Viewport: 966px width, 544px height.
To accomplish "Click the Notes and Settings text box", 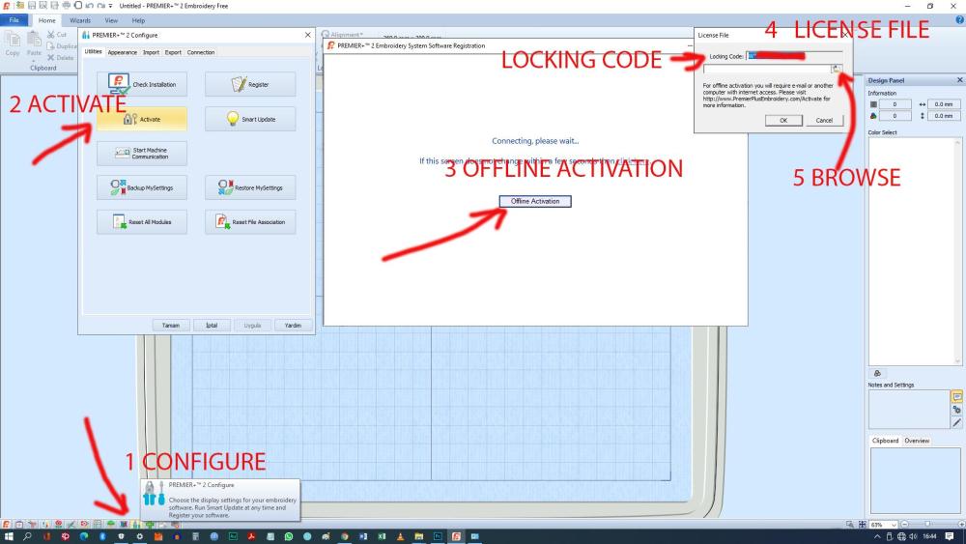I will pyautogui.click(x=909, y=409).
